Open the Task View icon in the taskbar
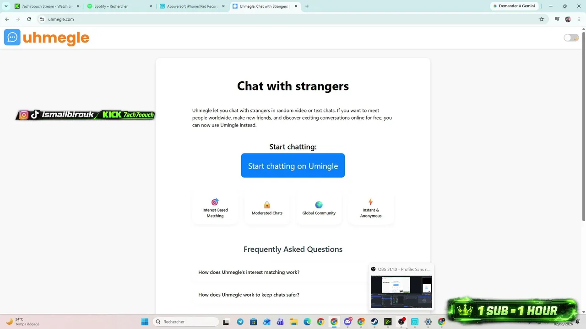Image resolution: width=586 pixels, height=329 pixels. coord(226,322)
